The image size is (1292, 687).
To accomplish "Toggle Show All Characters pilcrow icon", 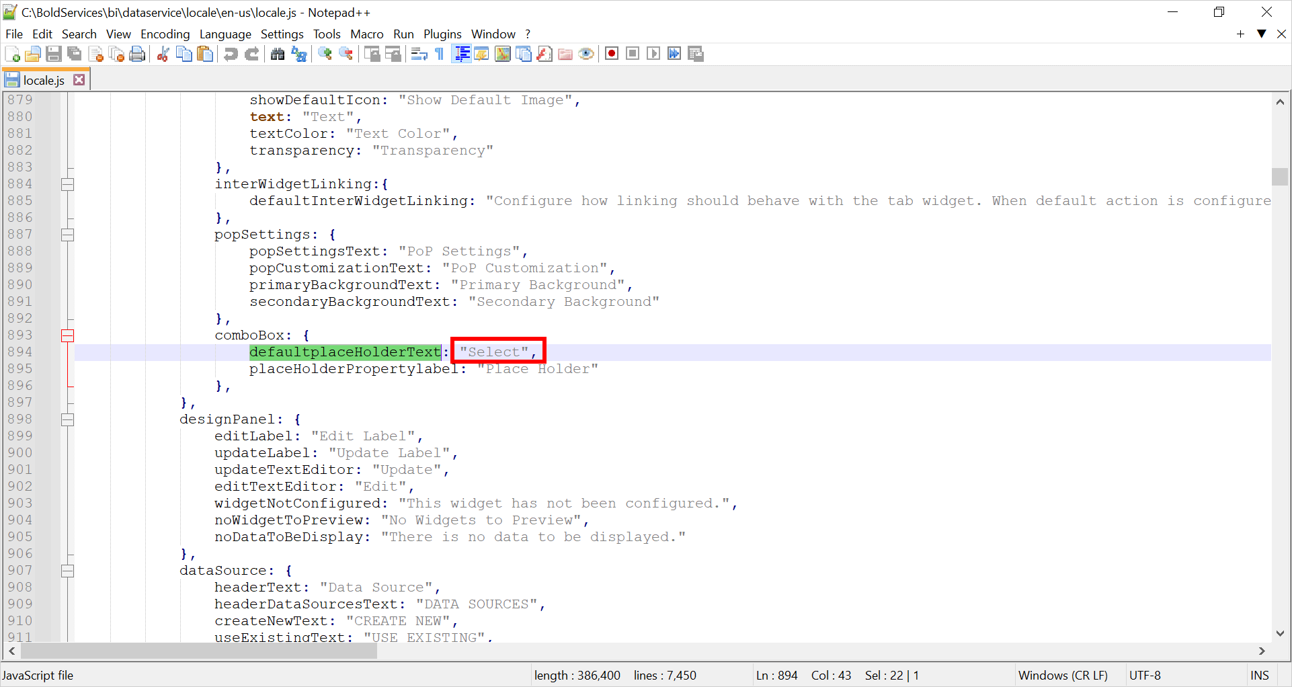I will click(440, 54).
